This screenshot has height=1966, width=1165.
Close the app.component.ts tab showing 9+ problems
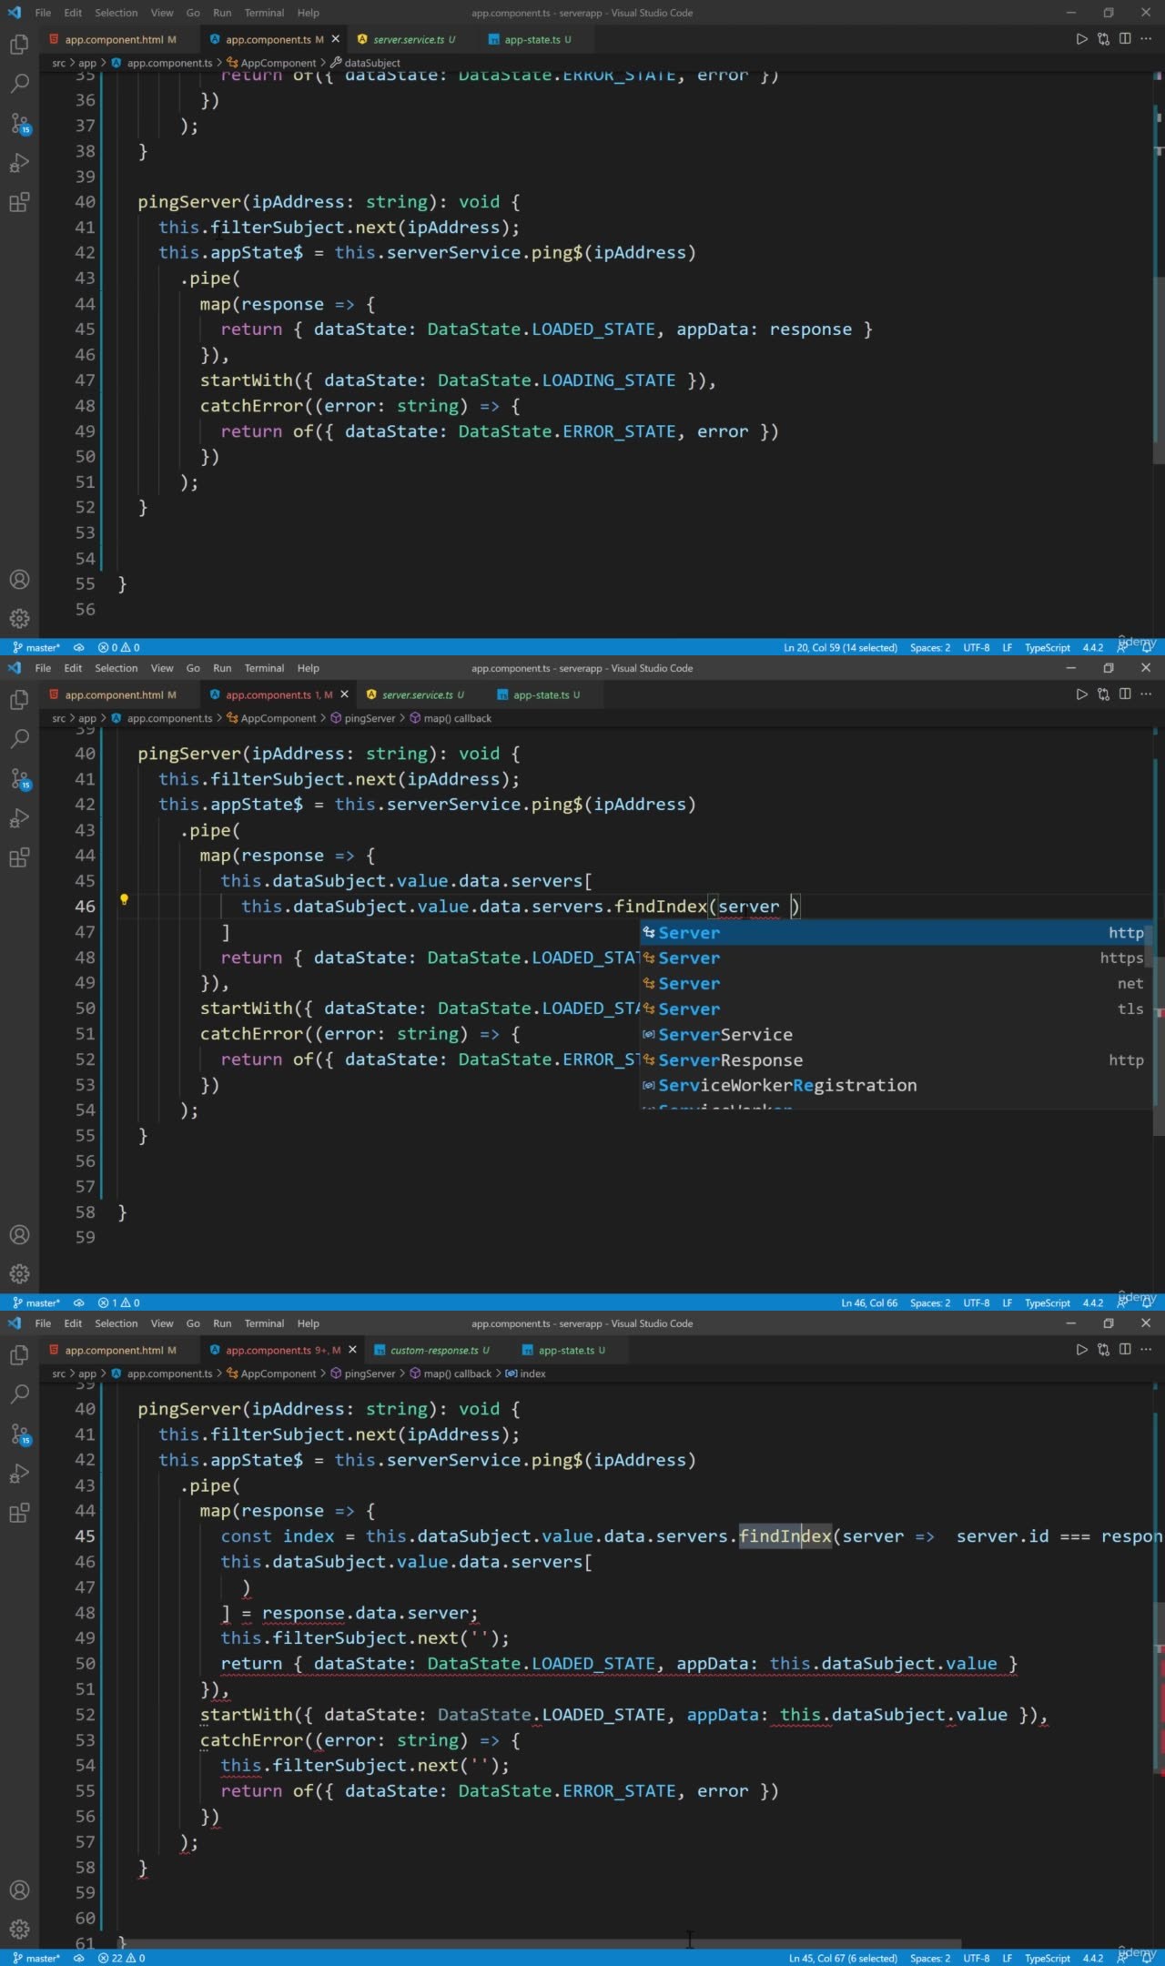coord(353,1350)
